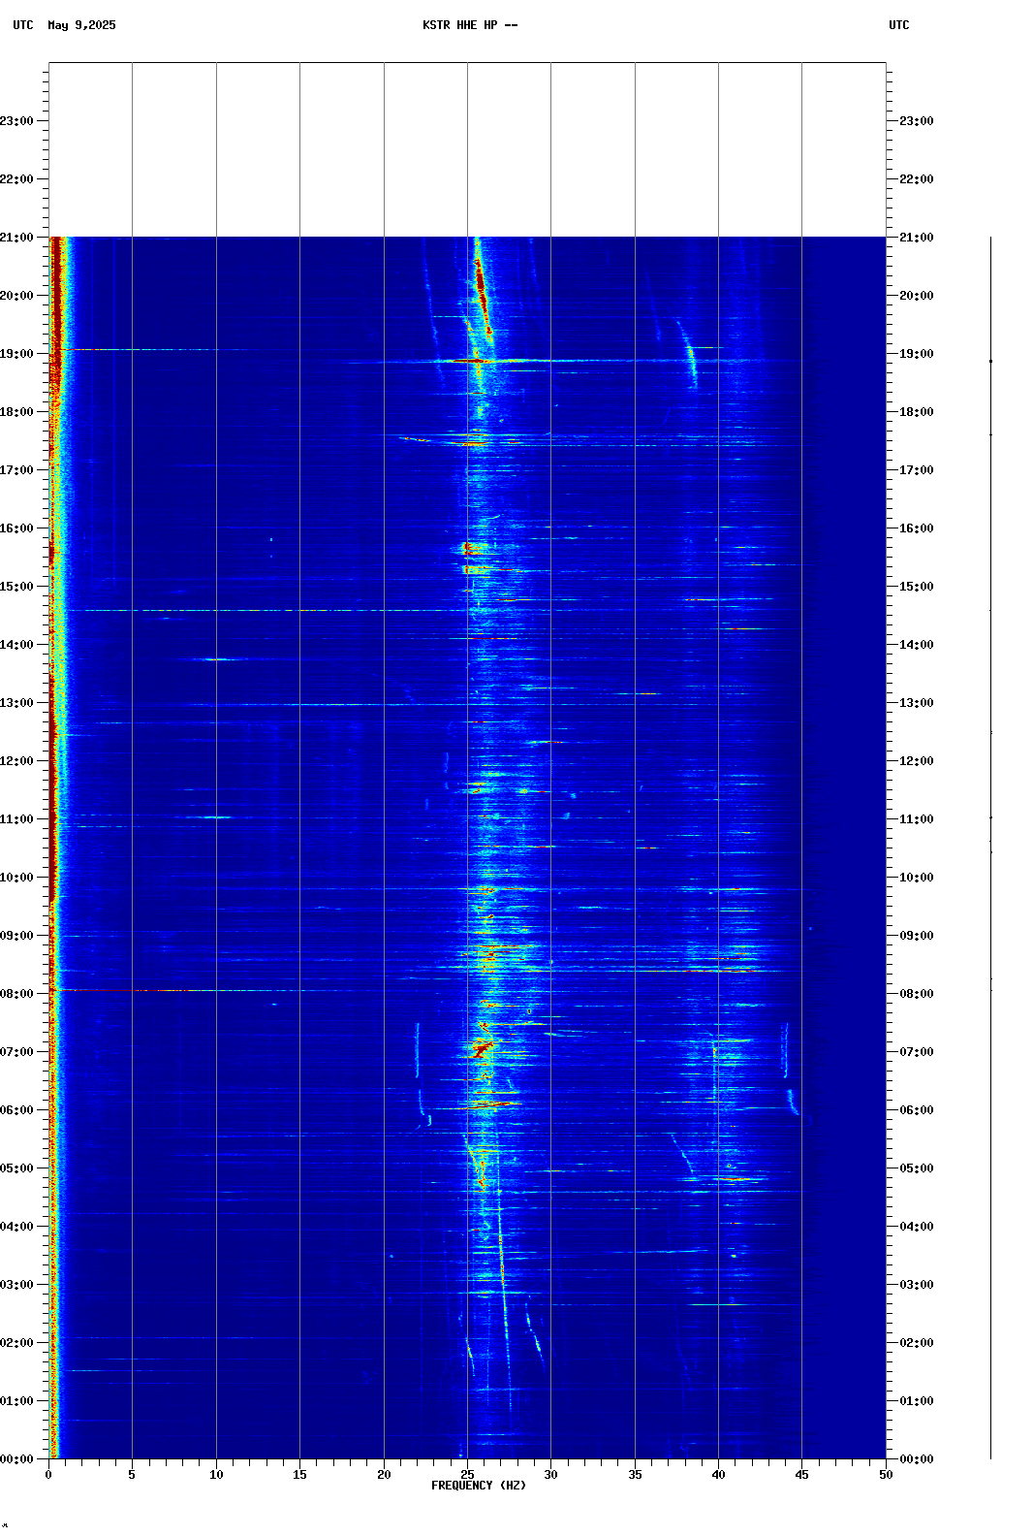1033x1536 pixels.
Task: Select the "45" frequency tick label
Action: tap(801, 1475)
